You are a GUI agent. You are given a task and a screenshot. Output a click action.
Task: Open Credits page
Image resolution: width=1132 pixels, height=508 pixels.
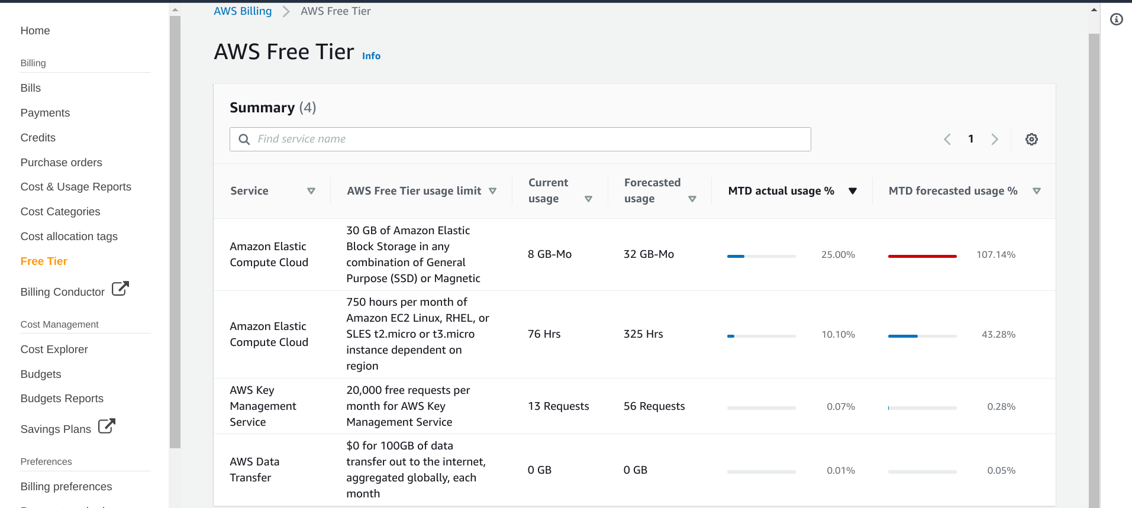click(x=38, y=138)
